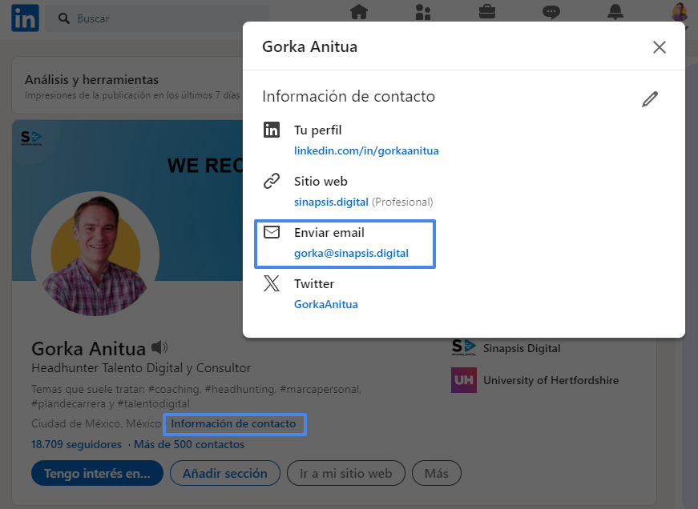Open the Información de contacto link
This screenshot has height=509, width=698.
coord(233,423)
